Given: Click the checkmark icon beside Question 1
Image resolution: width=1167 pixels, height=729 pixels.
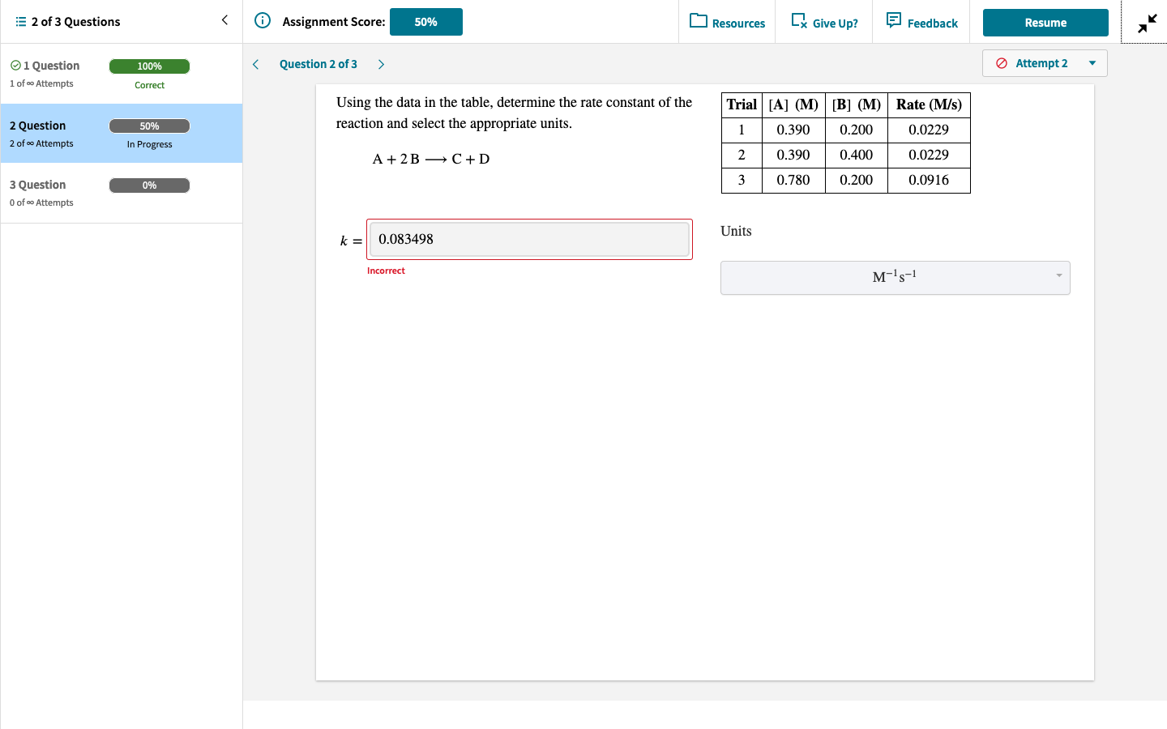Looking at the screenshot, I should [x=17, y=65].
